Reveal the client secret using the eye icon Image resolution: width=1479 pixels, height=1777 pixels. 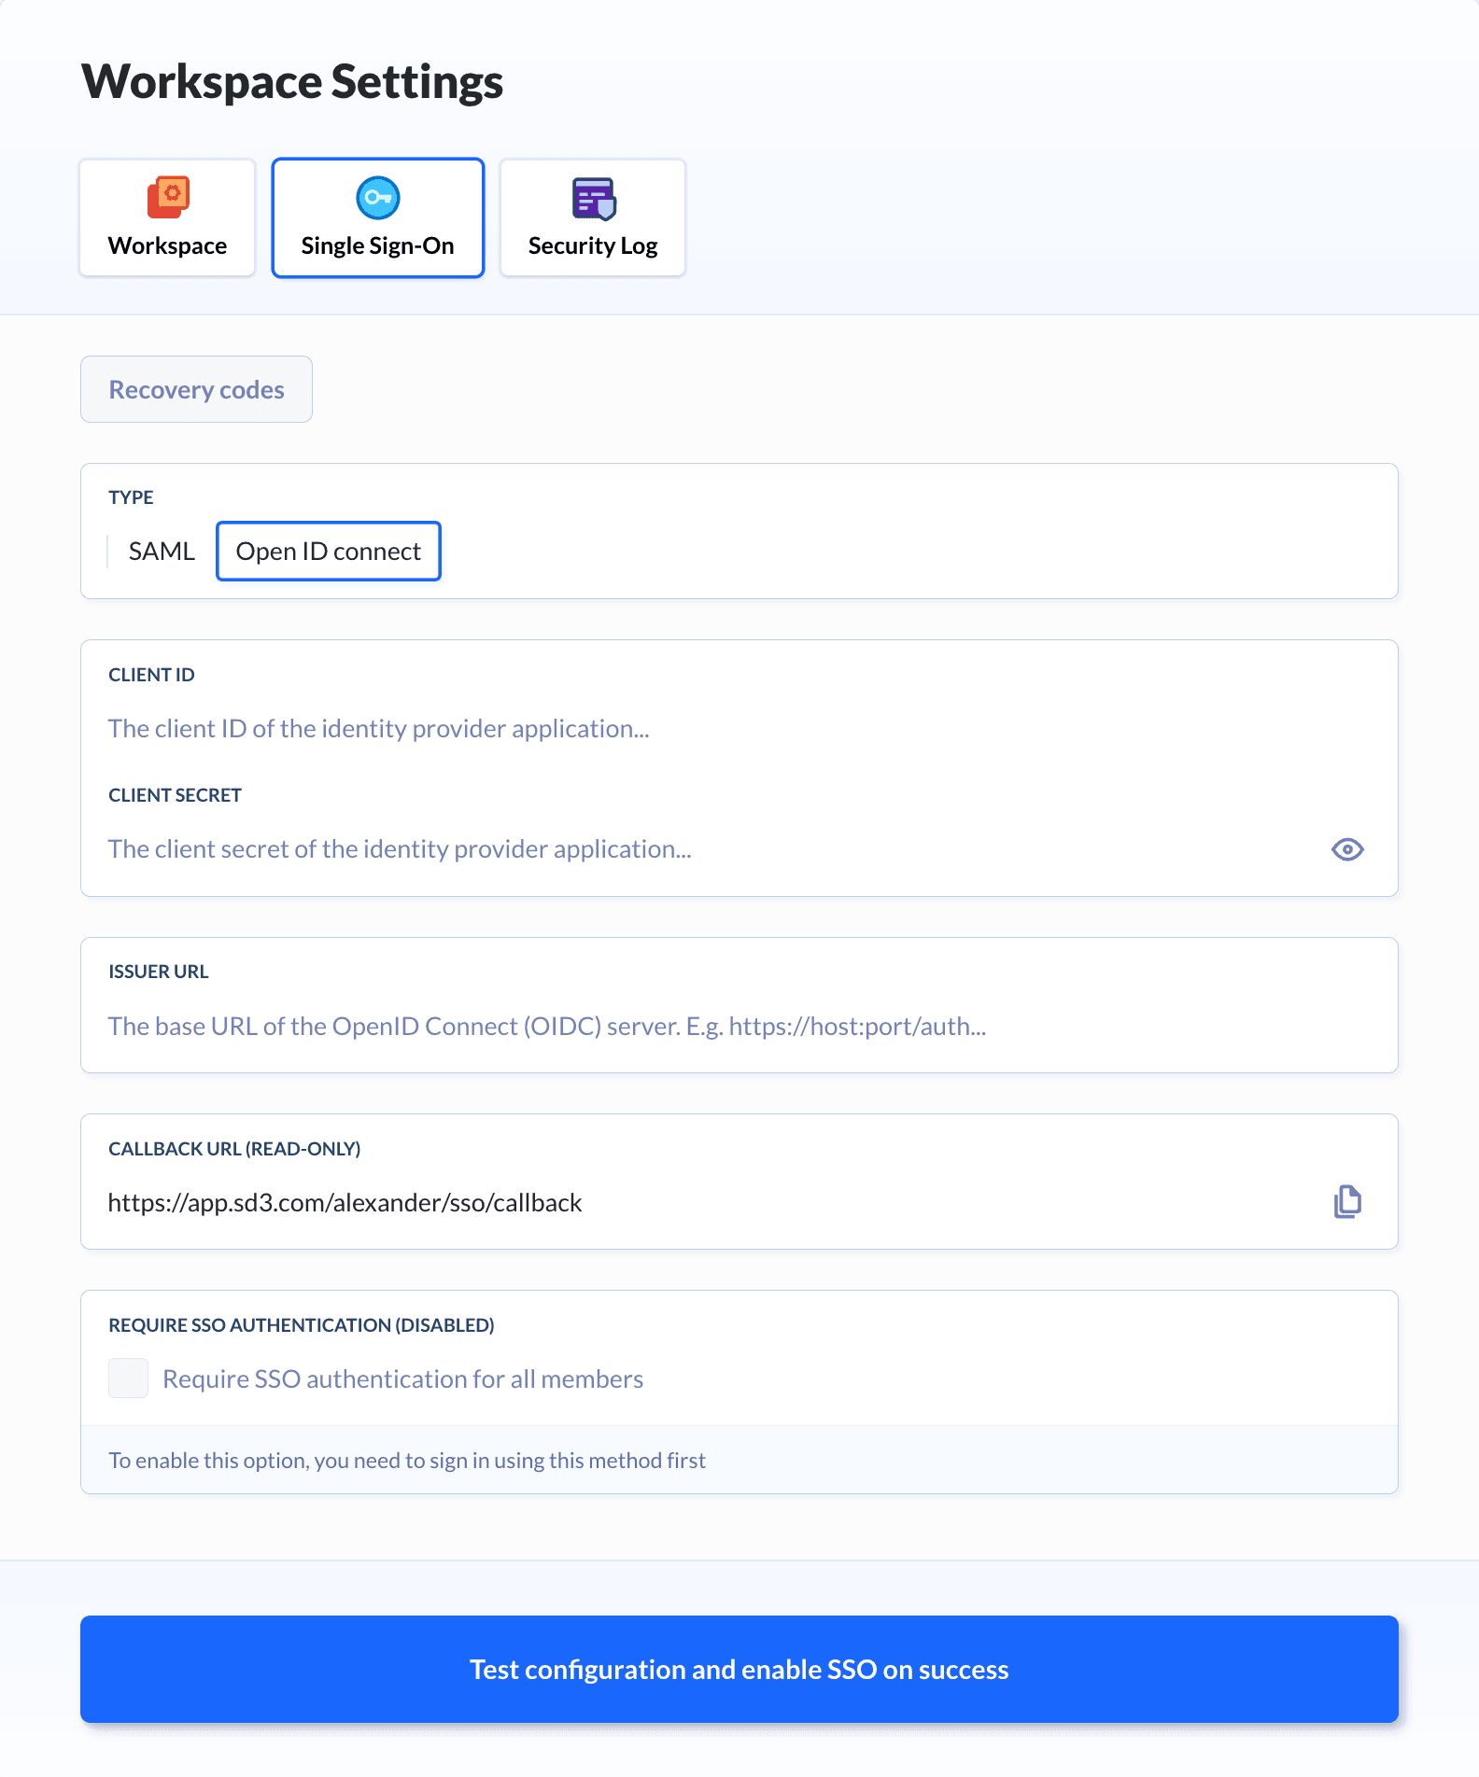[1347, 848]
